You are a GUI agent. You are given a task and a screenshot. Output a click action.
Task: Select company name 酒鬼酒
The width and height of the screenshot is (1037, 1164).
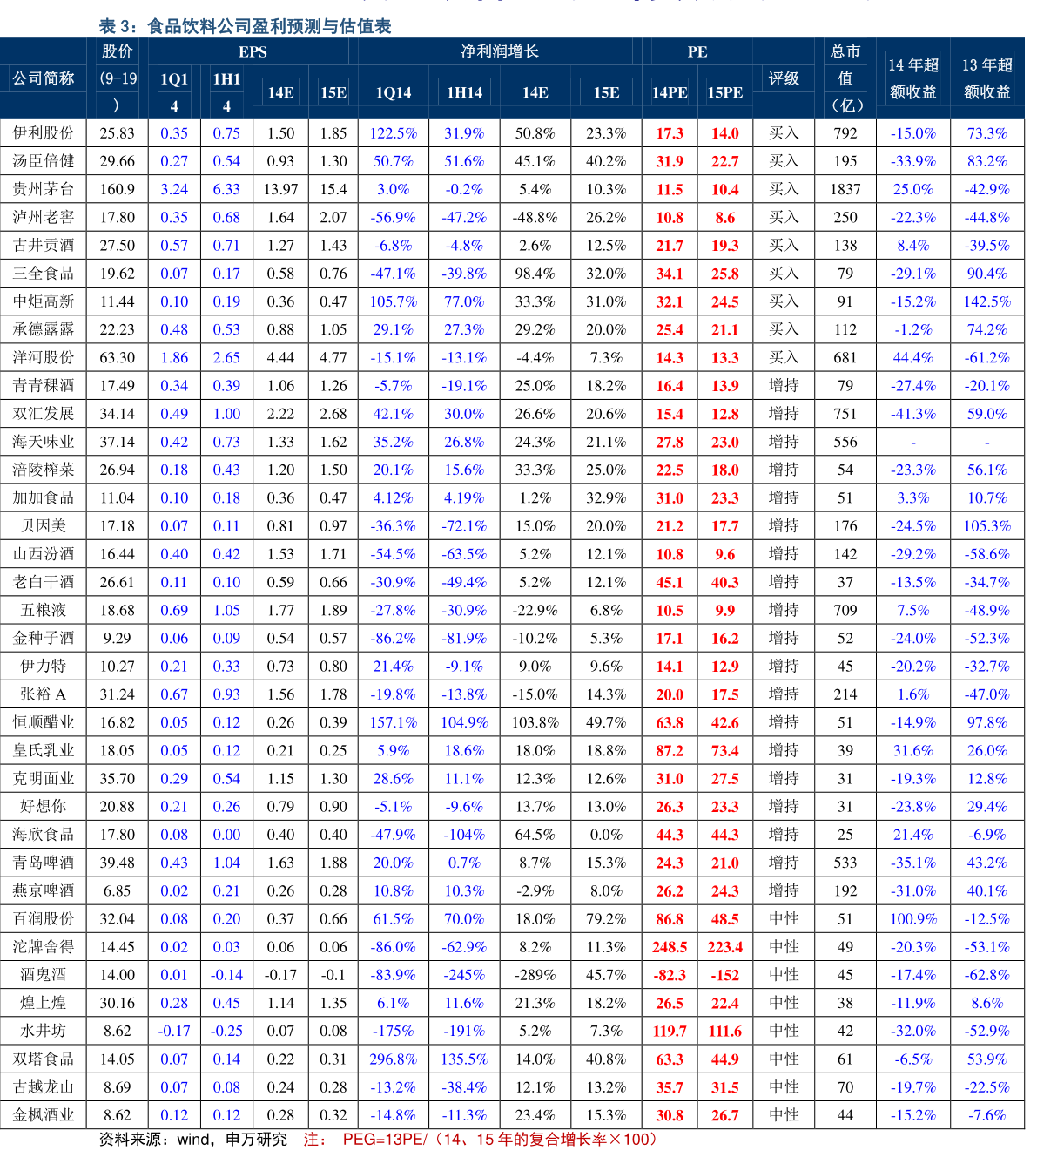point(44,975)
